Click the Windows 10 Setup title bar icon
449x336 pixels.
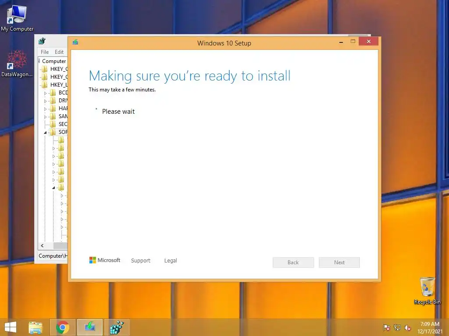point(75,42)
